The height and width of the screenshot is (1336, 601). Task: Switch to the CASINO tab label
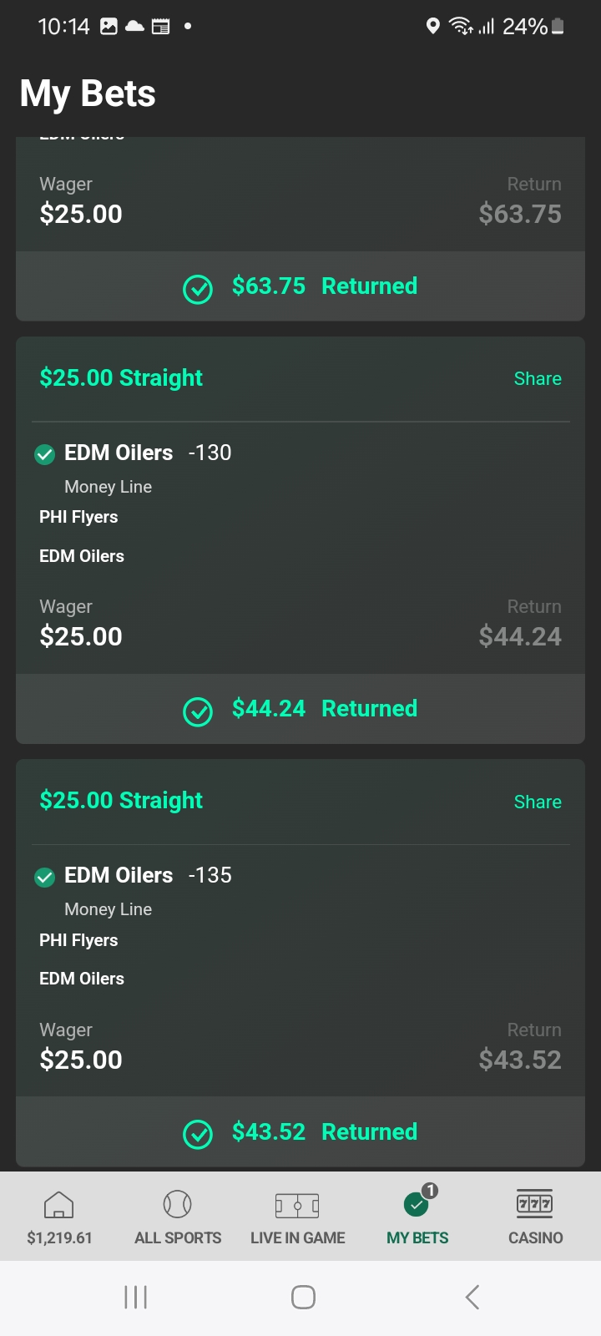[x=535, y=1237]
